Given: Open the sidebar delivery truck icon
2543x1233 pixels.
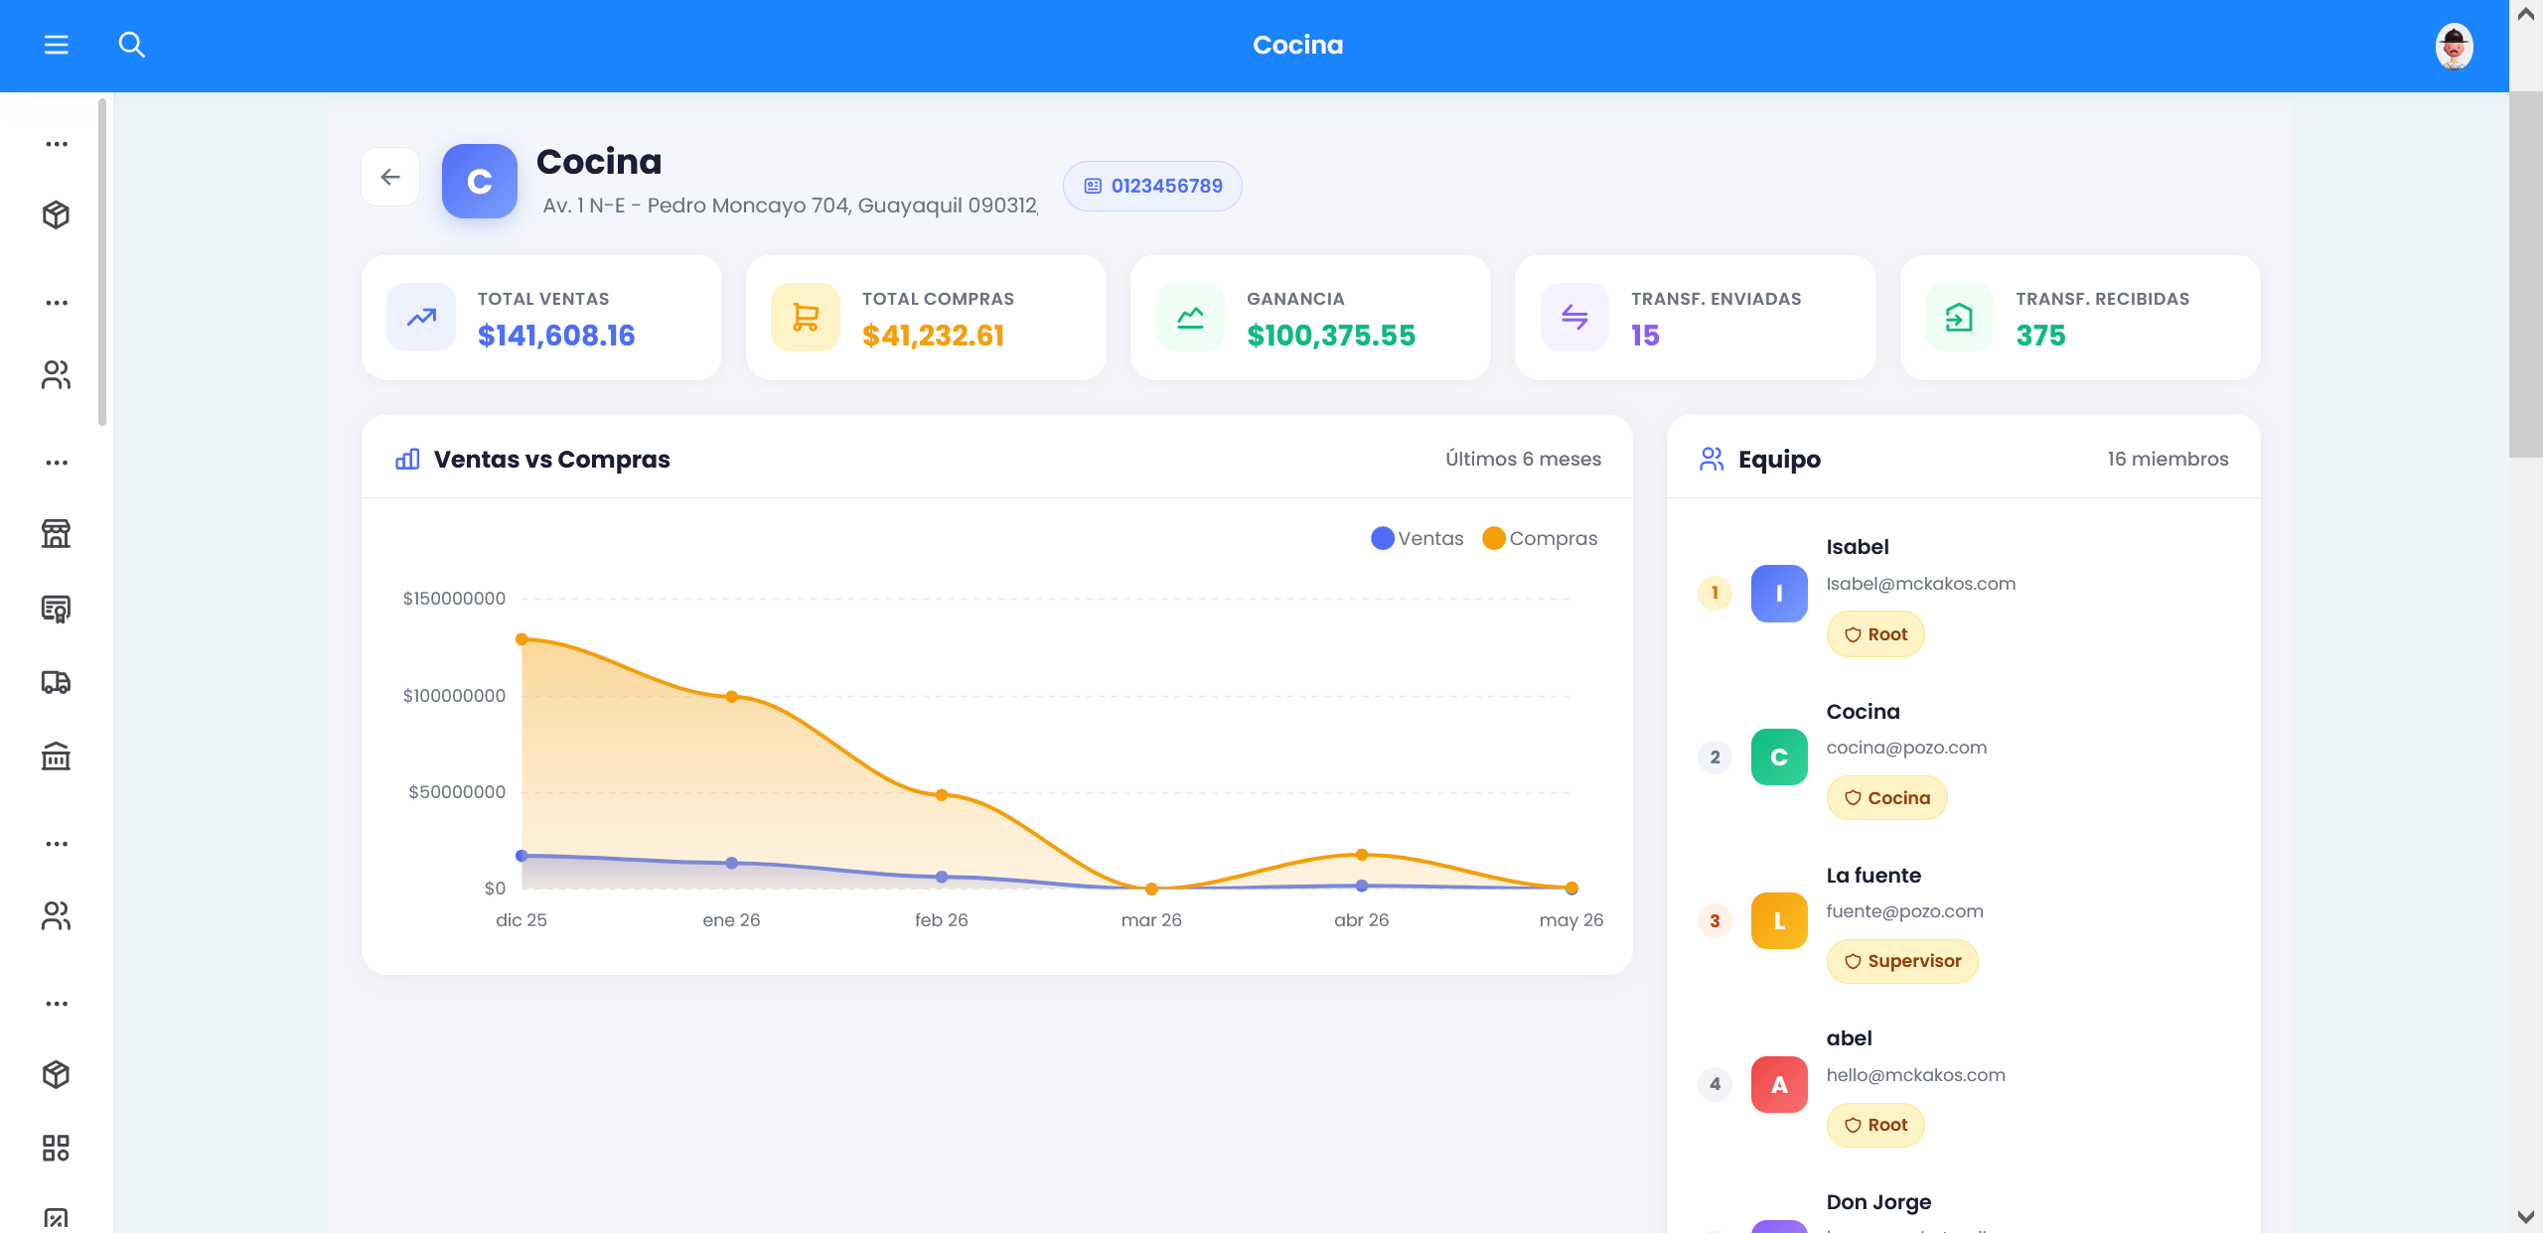Looking at the screenshot, I should click(56, 682).
